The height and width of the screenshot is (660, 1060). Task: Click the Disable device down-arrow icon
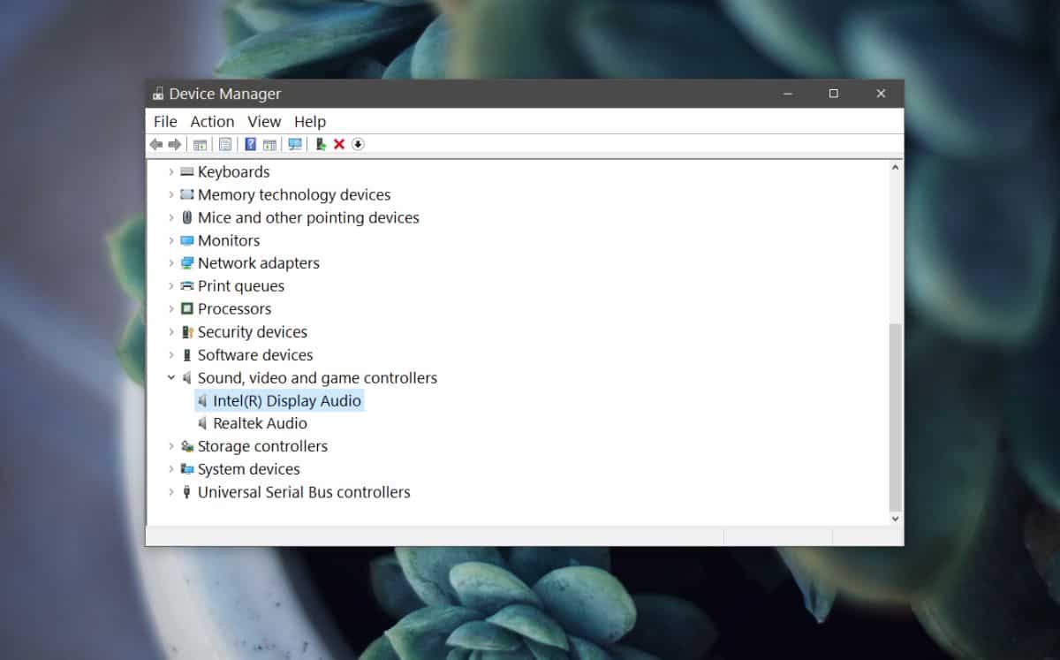(x=358, y=144)
